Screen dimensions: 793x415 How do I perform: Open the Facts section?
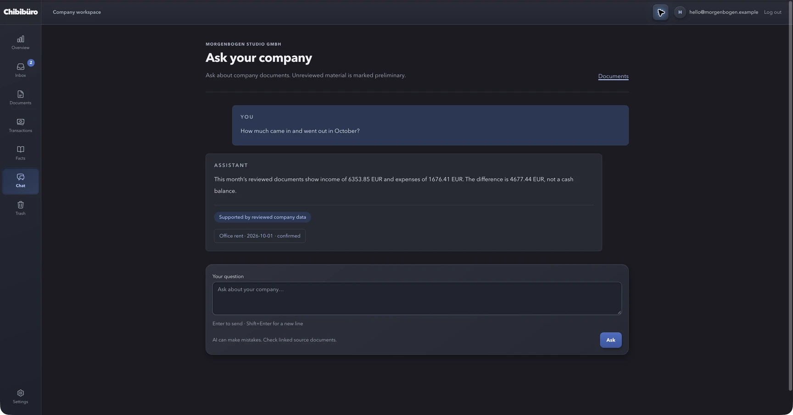pyautogui.click(x=20, y=153)
